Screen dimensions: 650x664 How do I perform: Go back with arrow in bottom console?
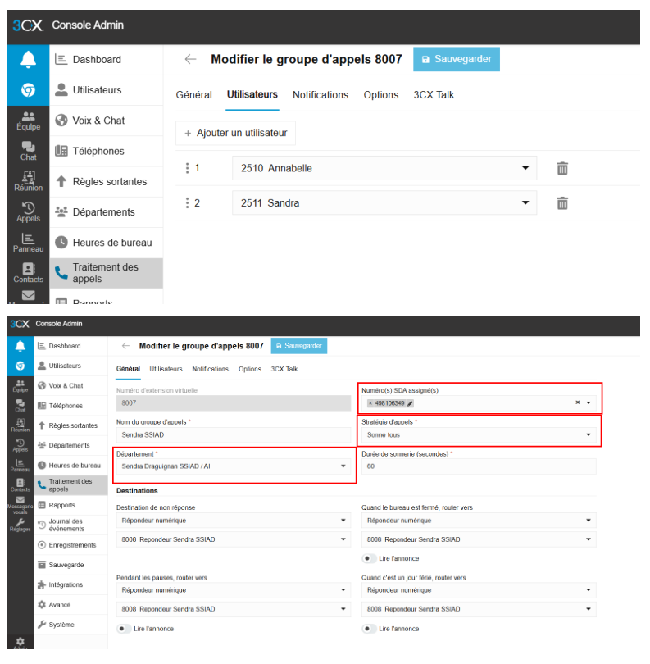click(x=125, y=346)
